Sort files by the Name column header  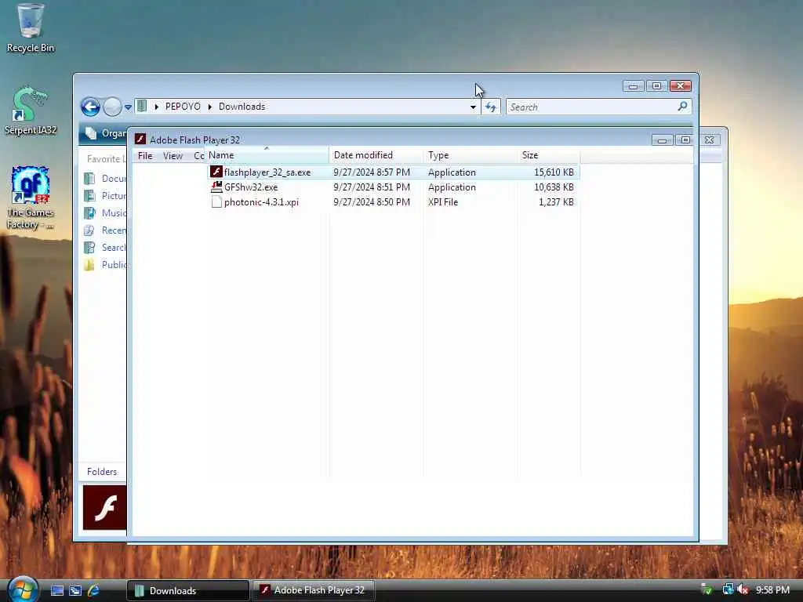coord(267,155)
